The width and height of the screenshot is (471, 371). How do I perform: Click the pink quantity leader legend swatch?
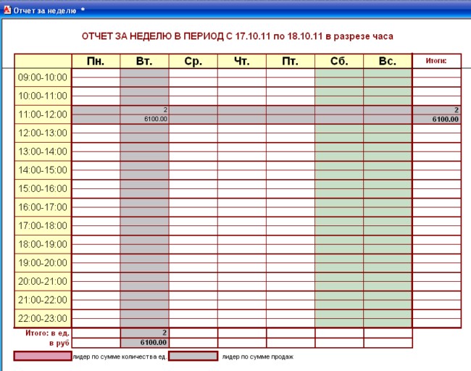click(x=43, y=357)
